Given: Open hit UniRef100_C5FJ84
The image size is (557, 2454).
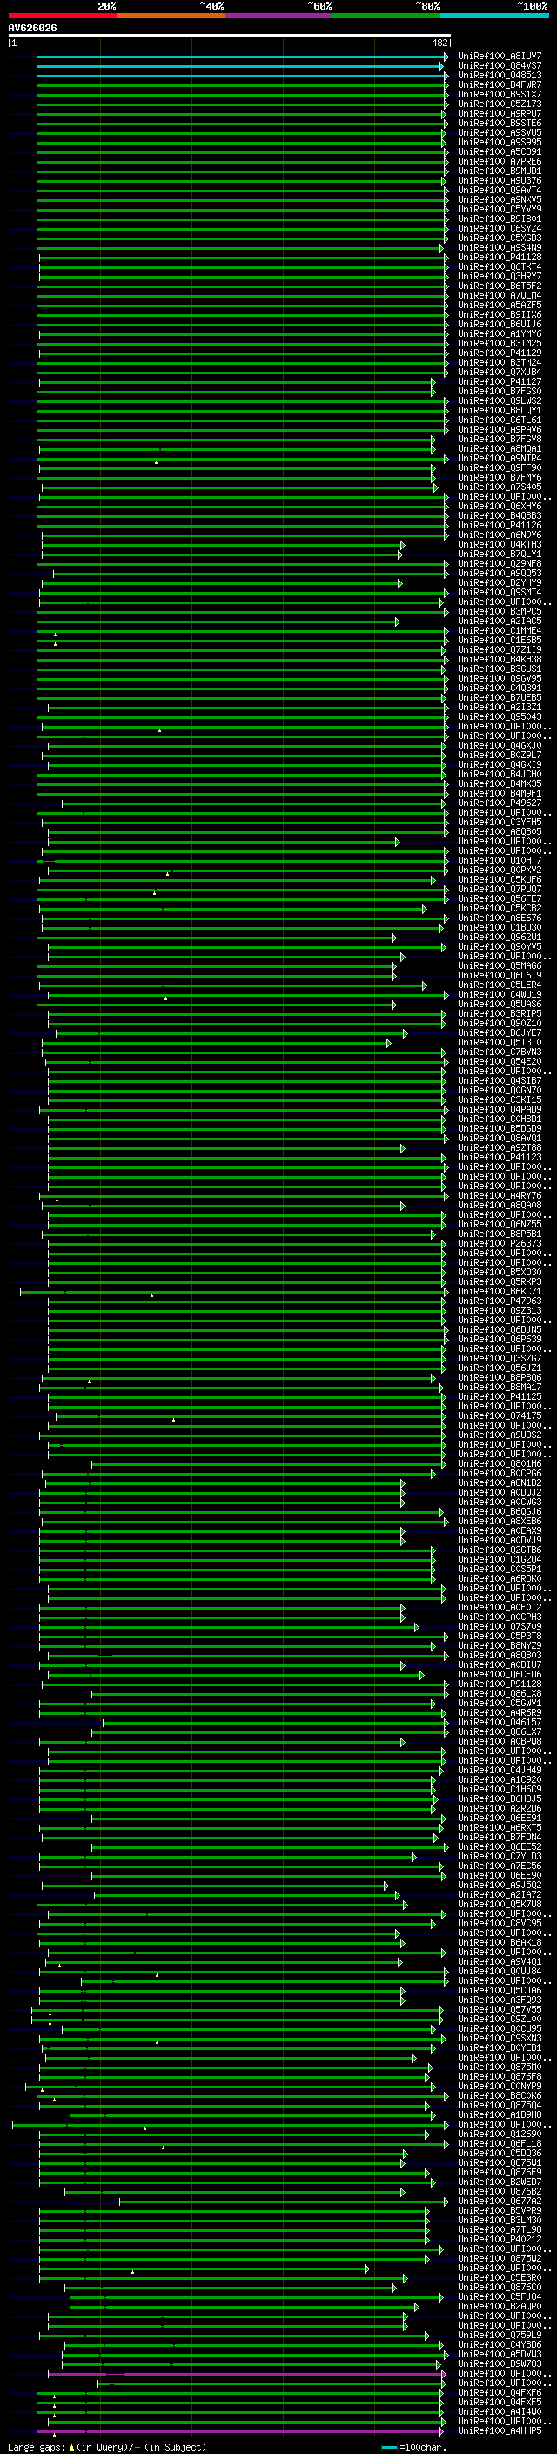Looking at the screenshot, I should coord(499,2296).
